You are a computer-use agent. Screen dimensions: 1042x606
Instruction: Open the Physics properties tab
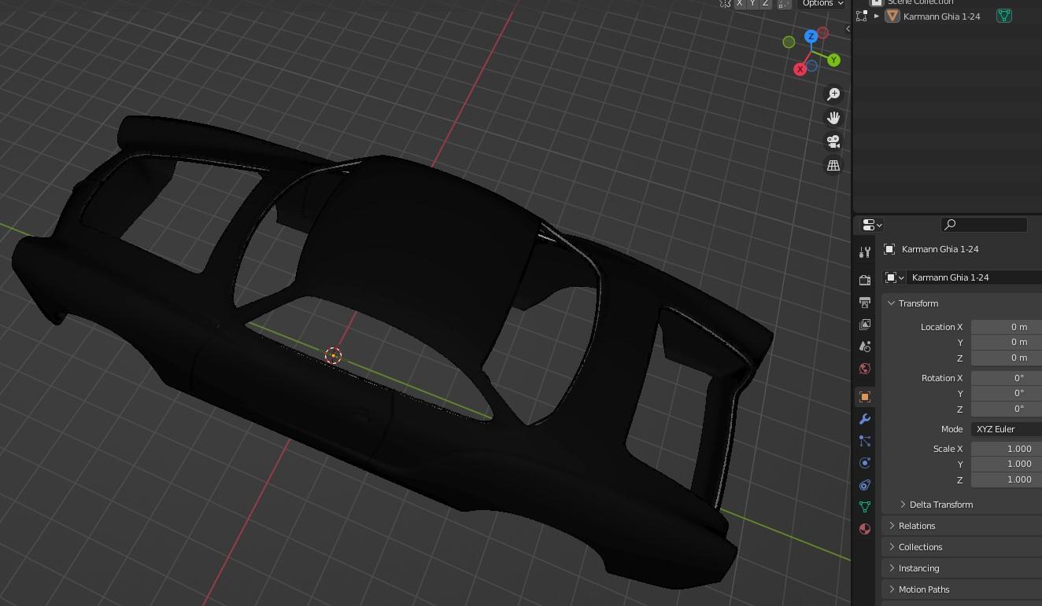865,463
